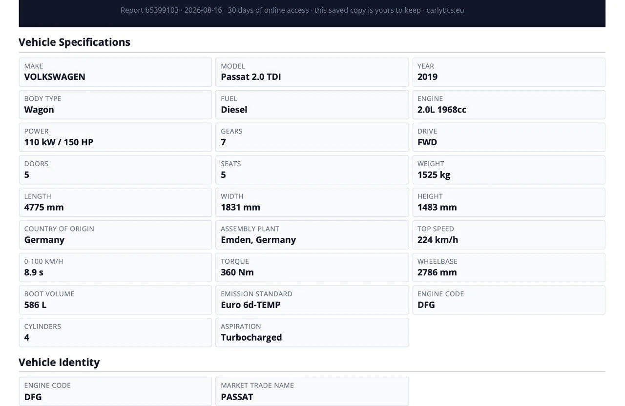The height and width of the screenshot is (406, 625).
Task: Click the GEARS value "7"
Action: tap(223, 142)
